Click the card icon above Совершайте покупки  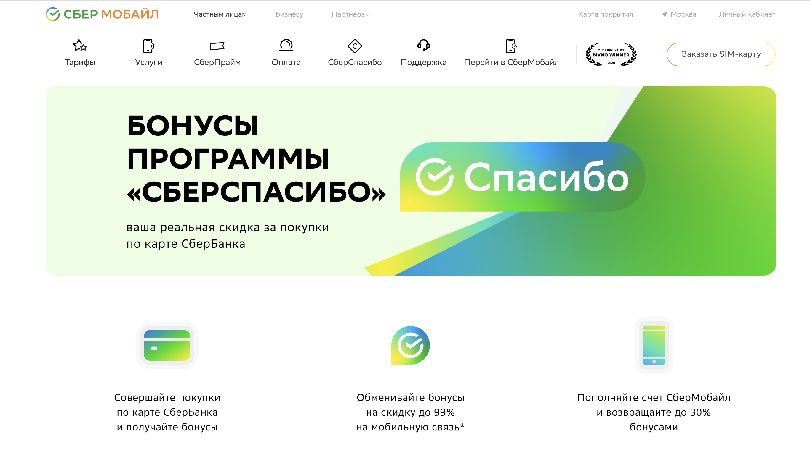click(167, 346)
